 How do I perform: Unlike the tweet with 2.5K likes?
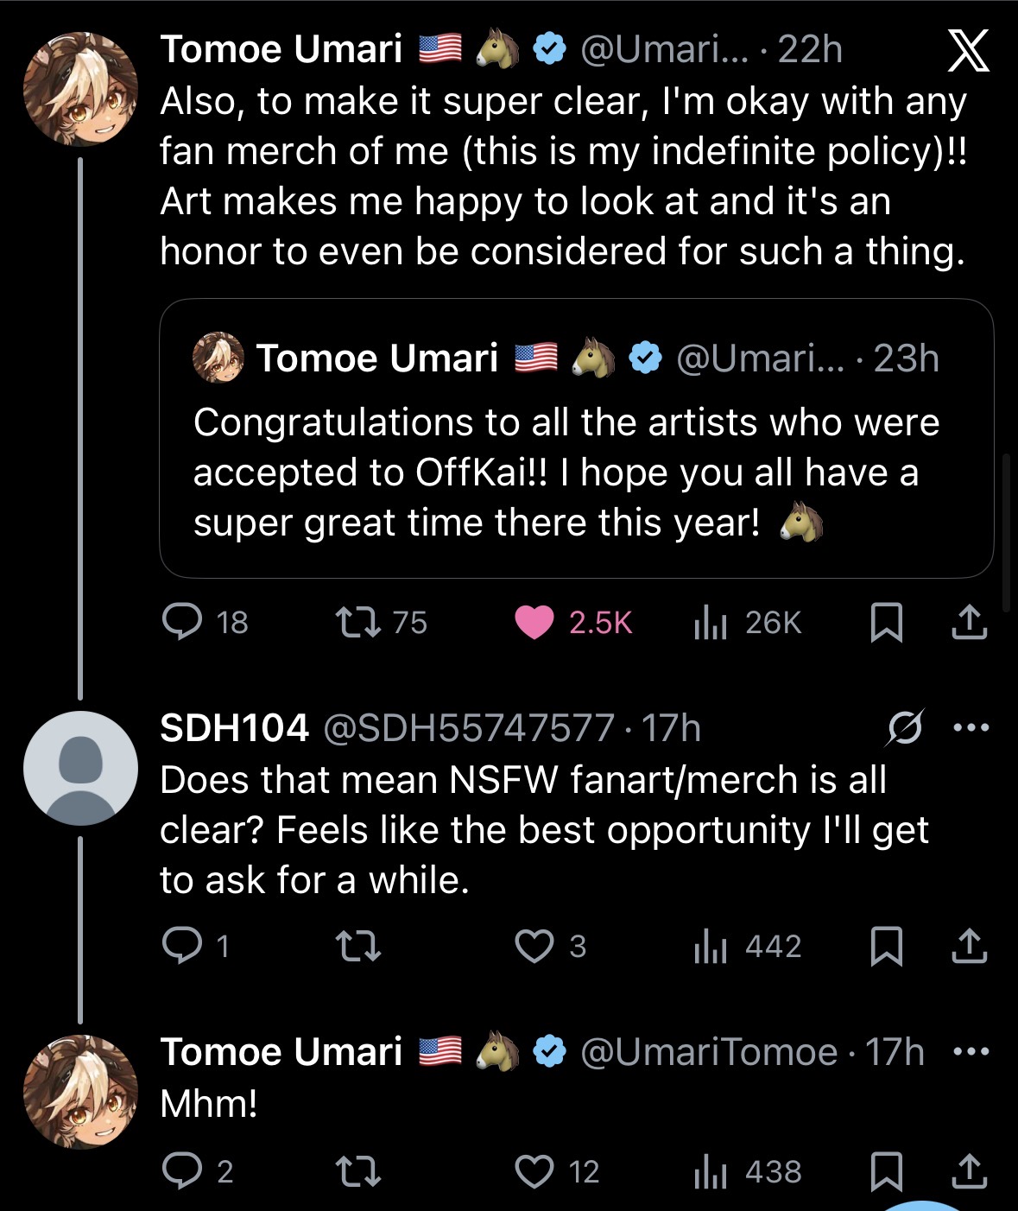pyautogui.click(x=534, y=622)
